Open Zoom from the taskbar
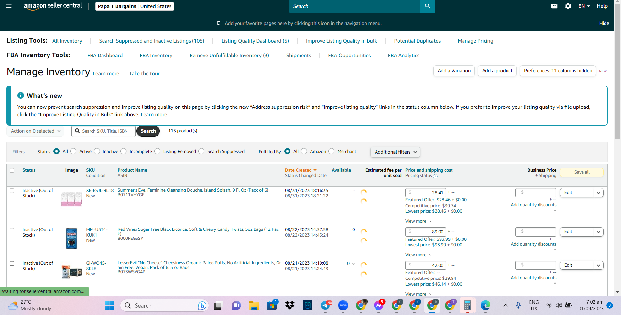 tap(343, 305)
